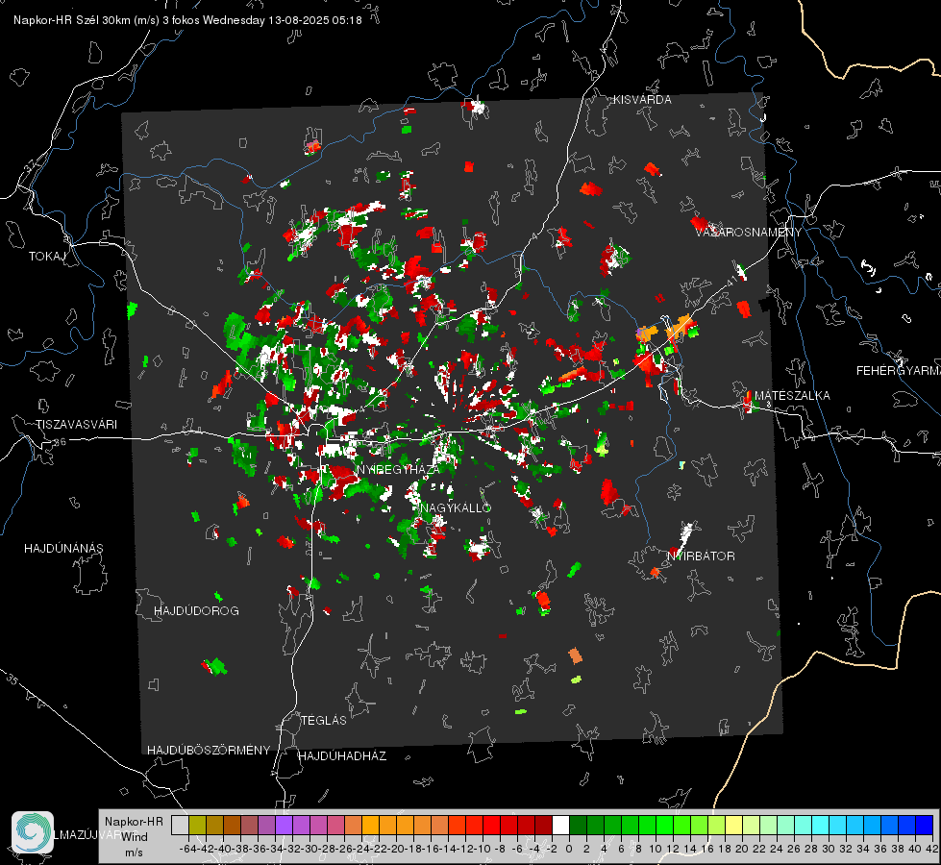Select the NAGYKÁLLÓ city label
This screenshot has width=941, height=865.
point(456,507)
